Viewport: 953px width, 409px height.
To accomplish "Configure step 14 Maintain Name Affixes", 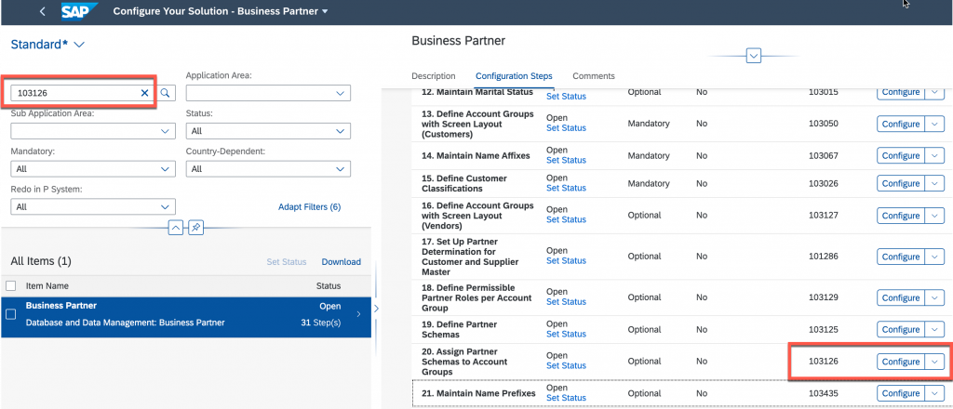I will click(x=900, y=156).
